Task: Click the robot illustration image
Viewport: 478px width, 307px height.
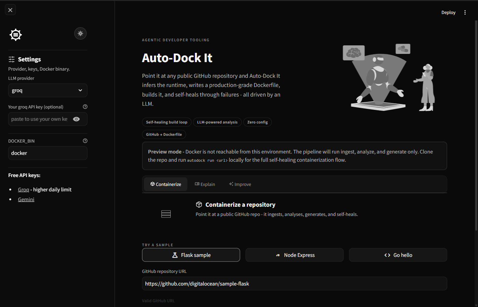Action: coord(389,77)
